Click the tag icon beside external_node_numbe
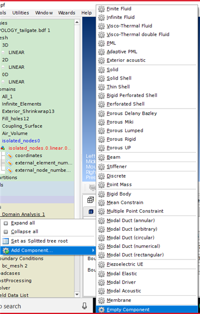The image size is (200, 314). 9,170
